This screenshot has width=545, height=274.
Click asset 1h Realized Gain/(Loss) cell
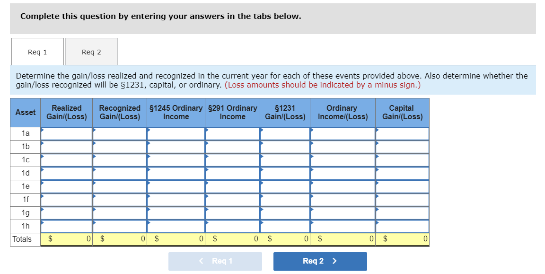coord(66,226)
